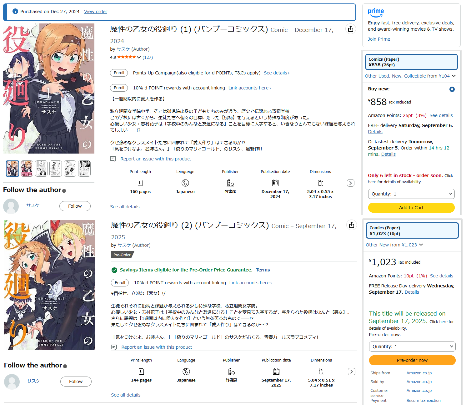Open See all details for volume 2
The image size is (466, 405).
(126, 395)
